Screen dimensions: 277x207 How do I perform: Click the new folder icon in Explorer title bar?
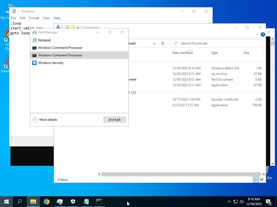73,27
